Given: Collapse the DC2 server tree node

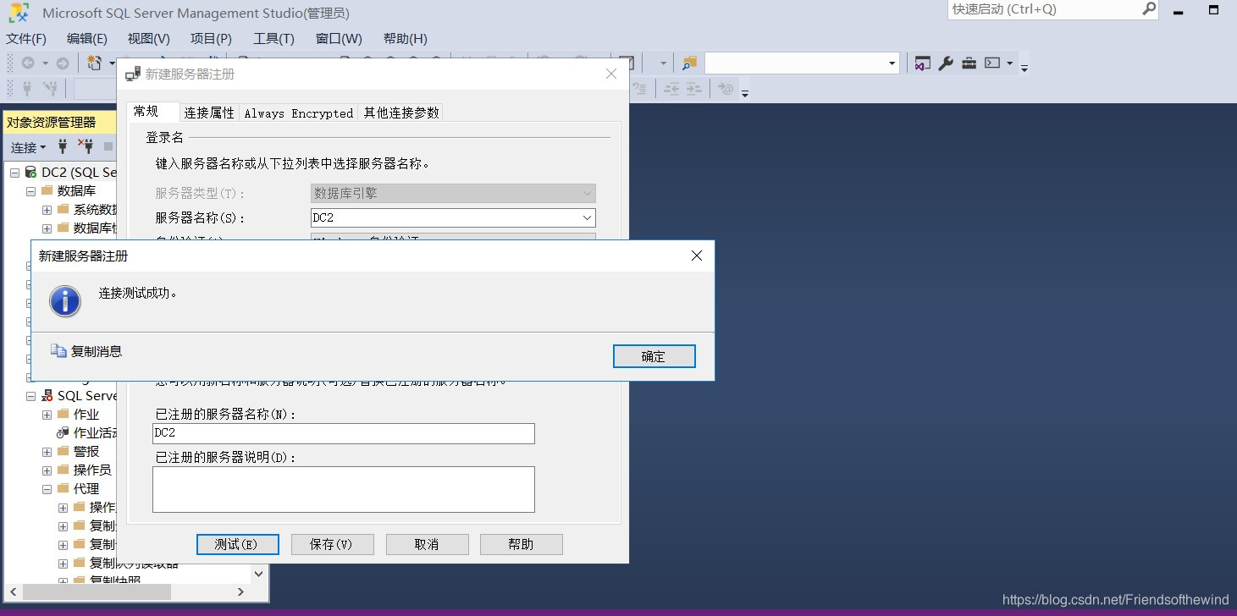Looking at the screenshot, I should pyautogui.click(x=14, y=173).
